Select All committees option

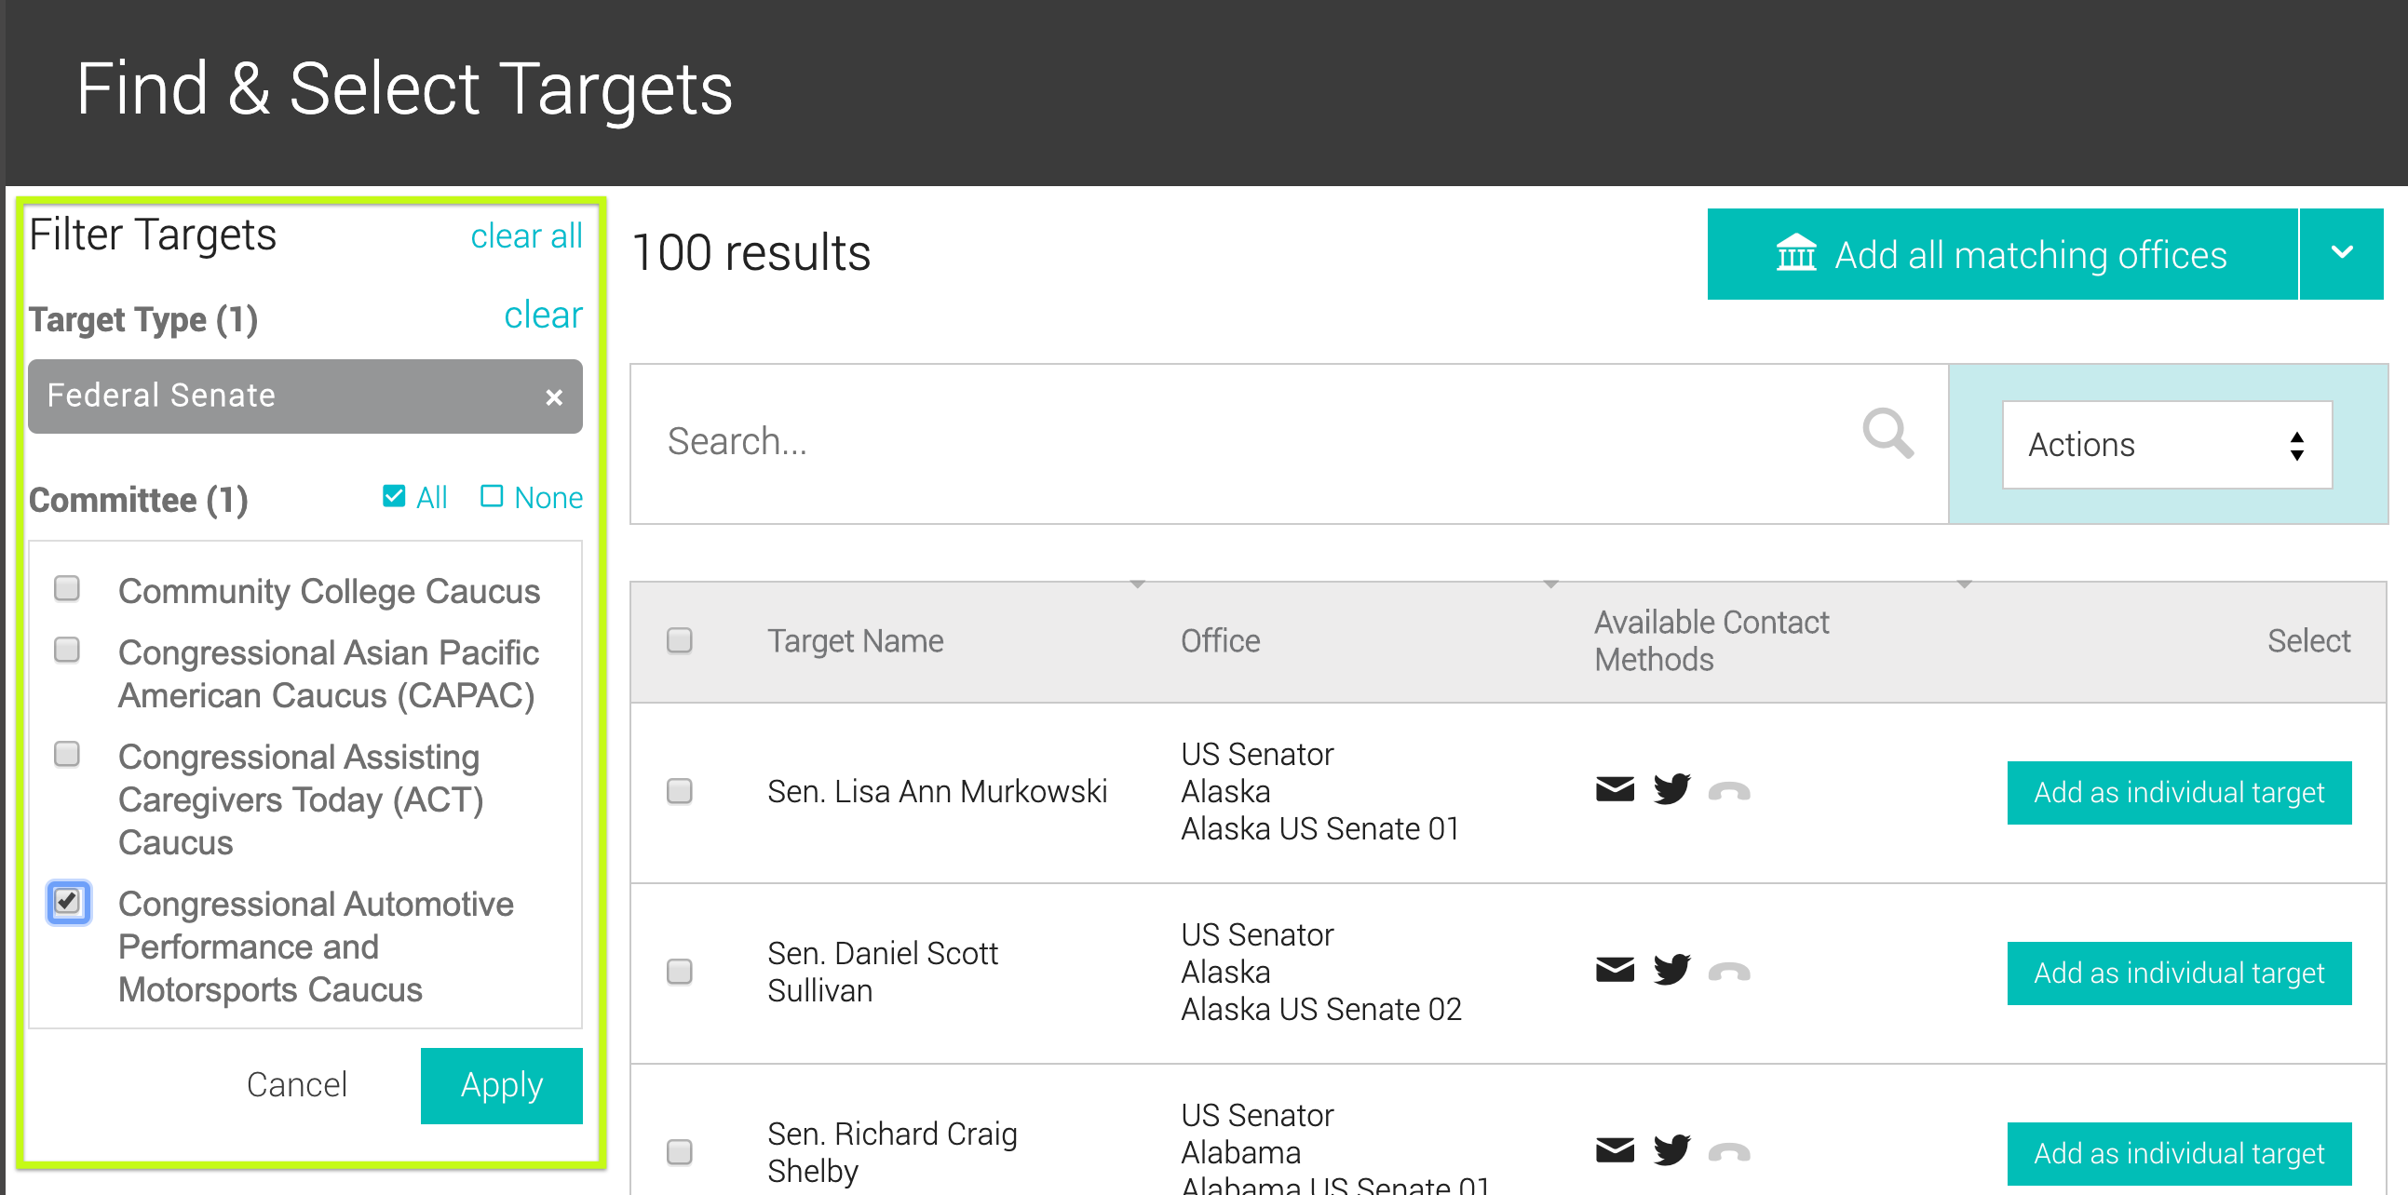pos(415,497)
